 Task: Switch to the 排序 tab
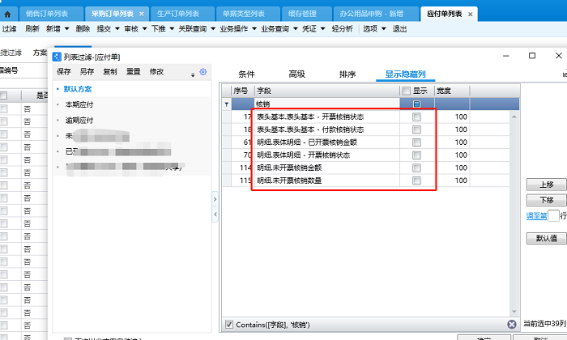click(347, 74)
